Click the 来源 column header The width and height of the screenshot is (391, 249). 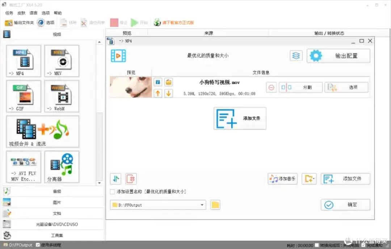(x=209, y=33)
